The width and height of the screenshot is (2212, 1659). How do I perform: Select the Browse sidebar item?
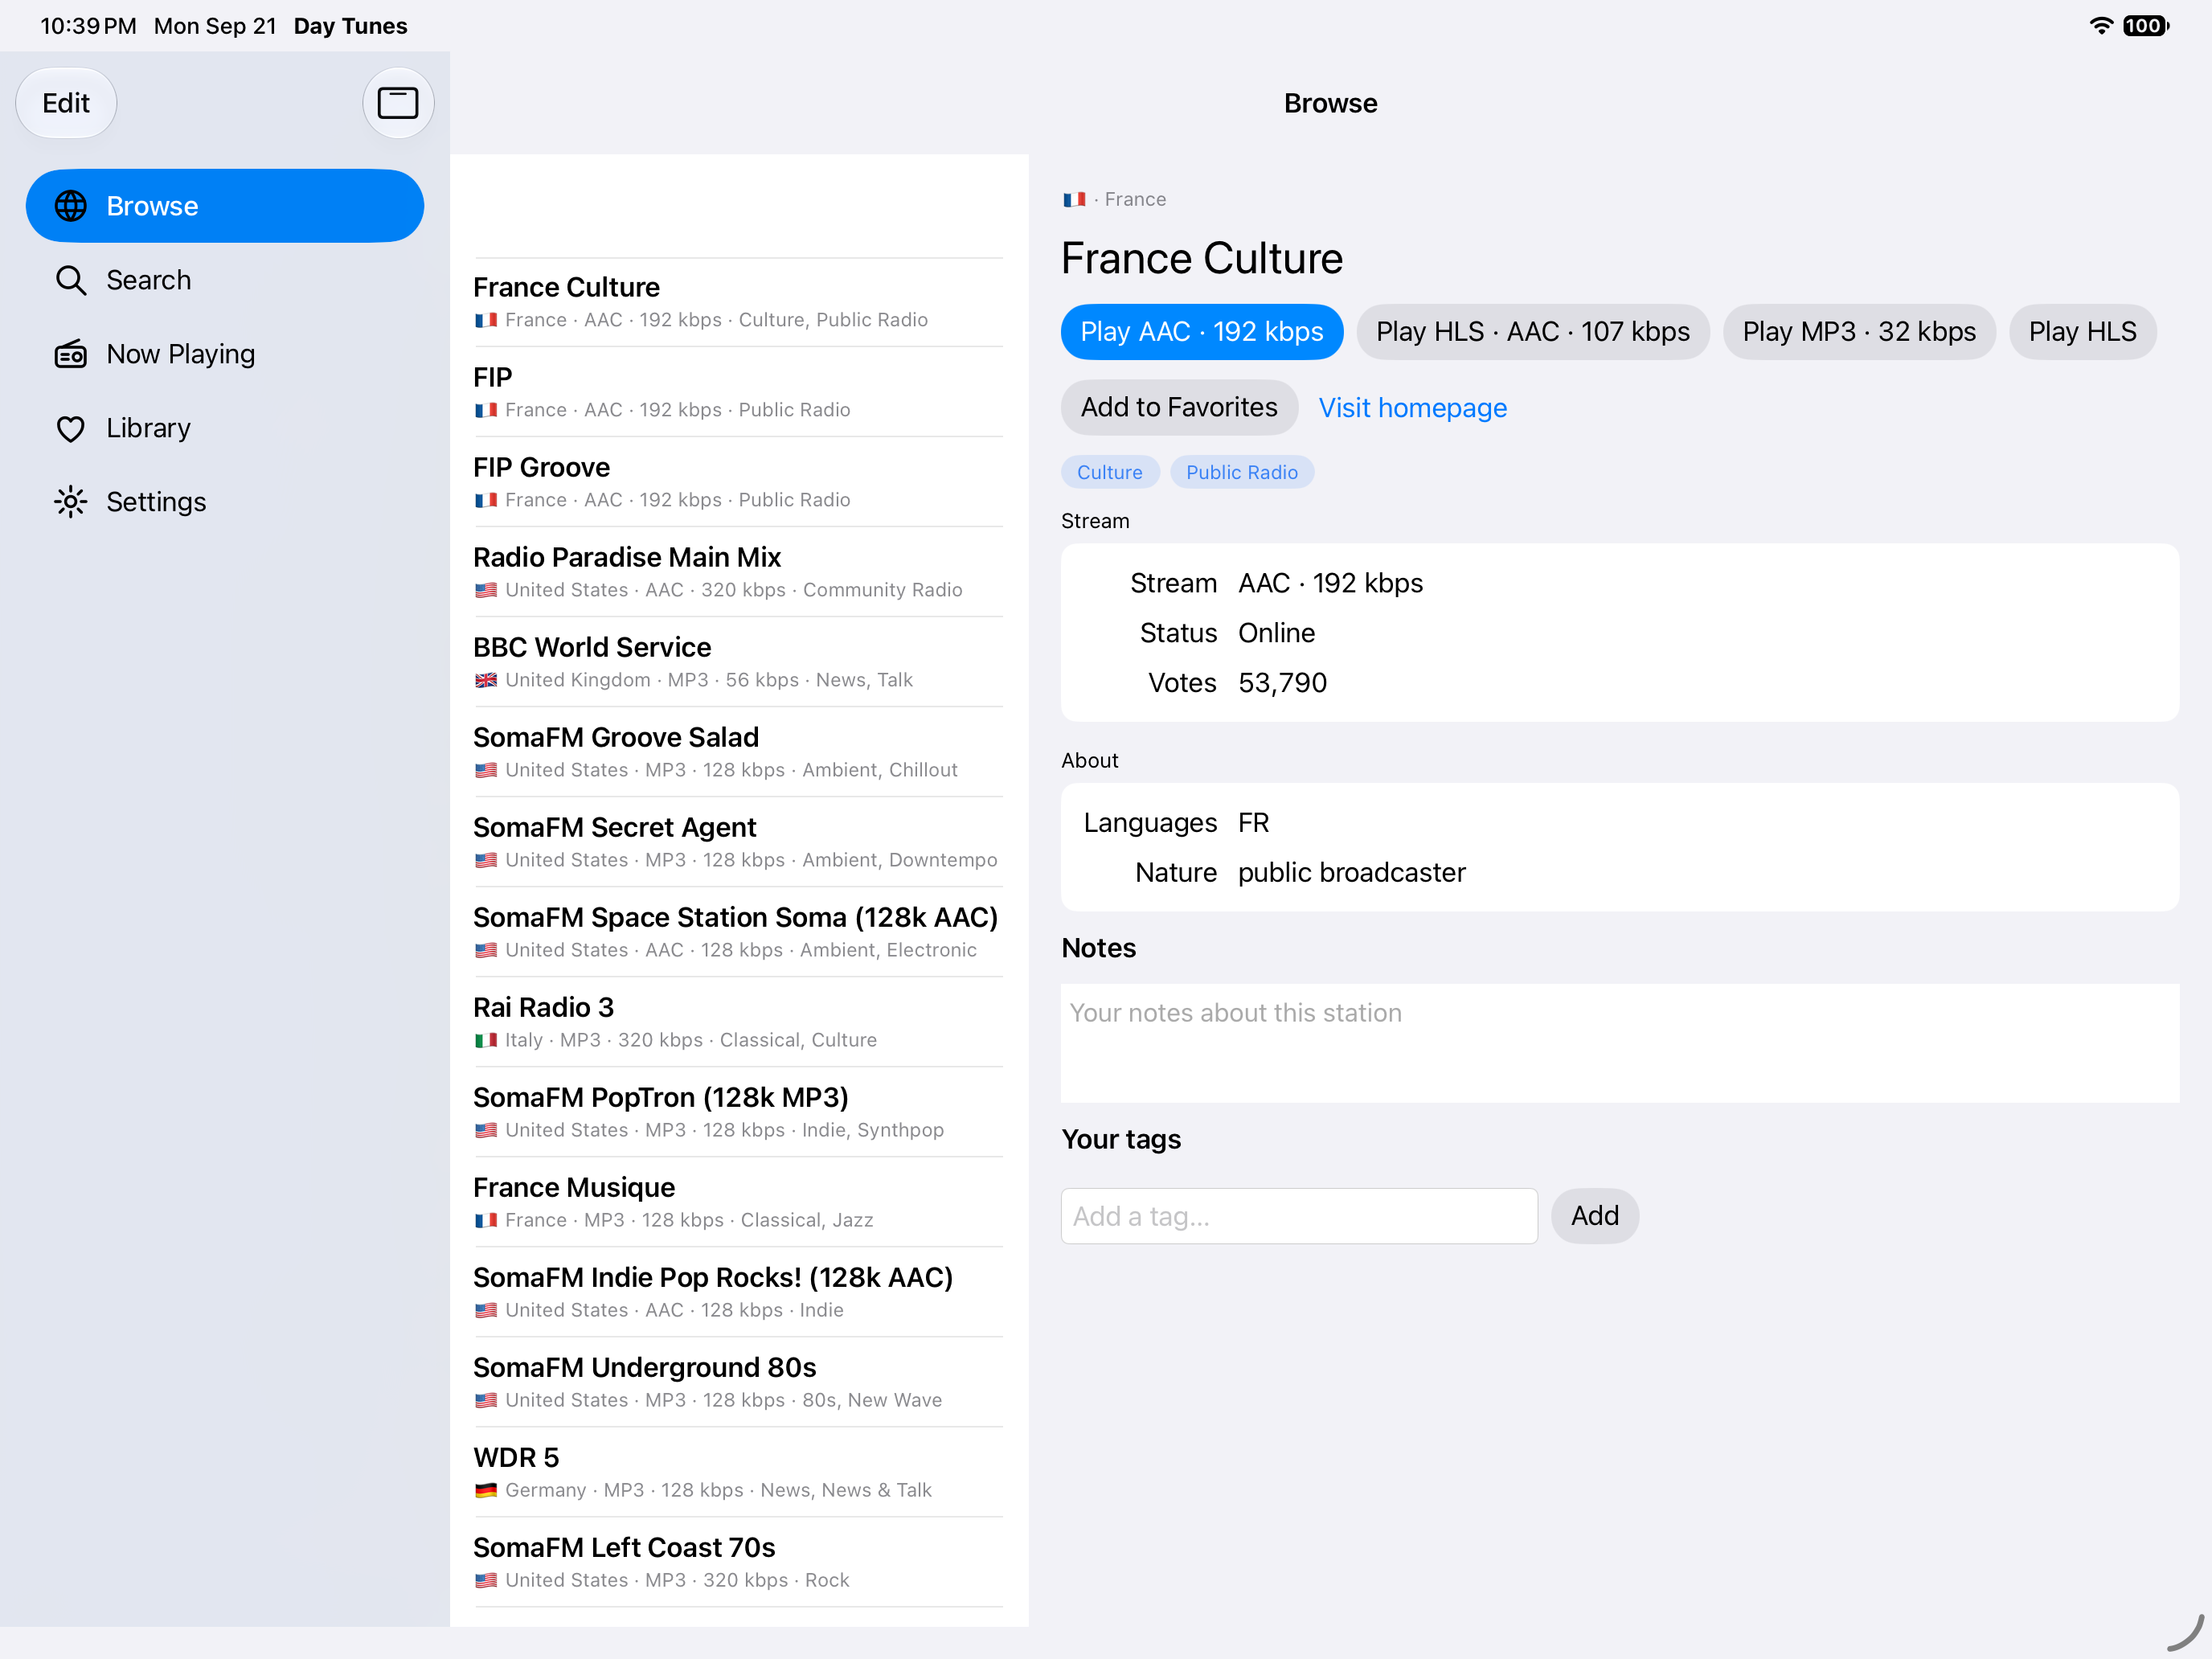(x=225, y=206)
